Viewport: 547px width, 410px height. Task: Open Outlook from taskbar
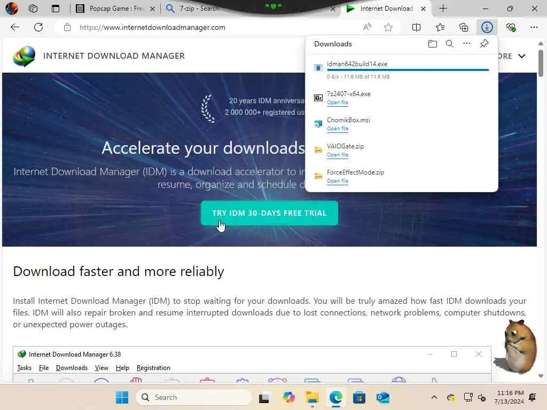[x=382, y=397]
